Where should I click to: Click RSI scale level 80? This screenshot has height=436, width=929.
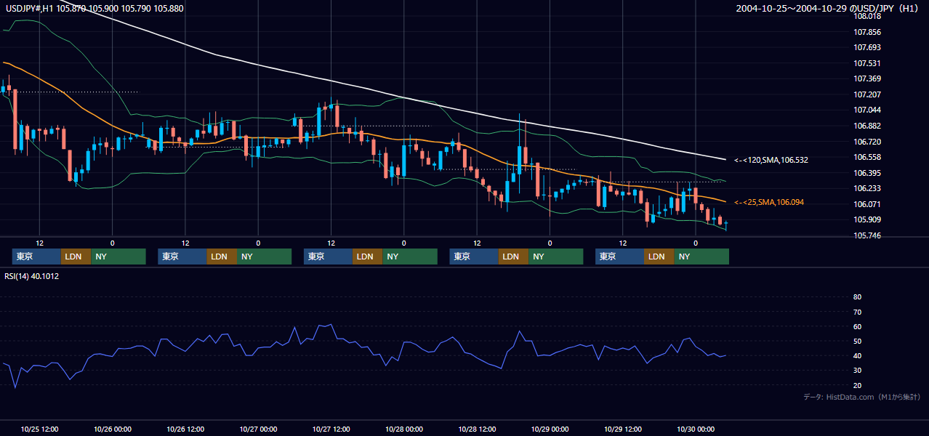tap(857, 297)
